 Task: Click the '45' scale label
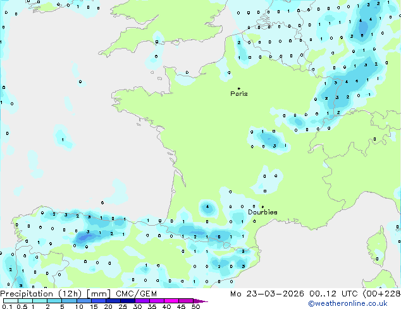point(181,306)
